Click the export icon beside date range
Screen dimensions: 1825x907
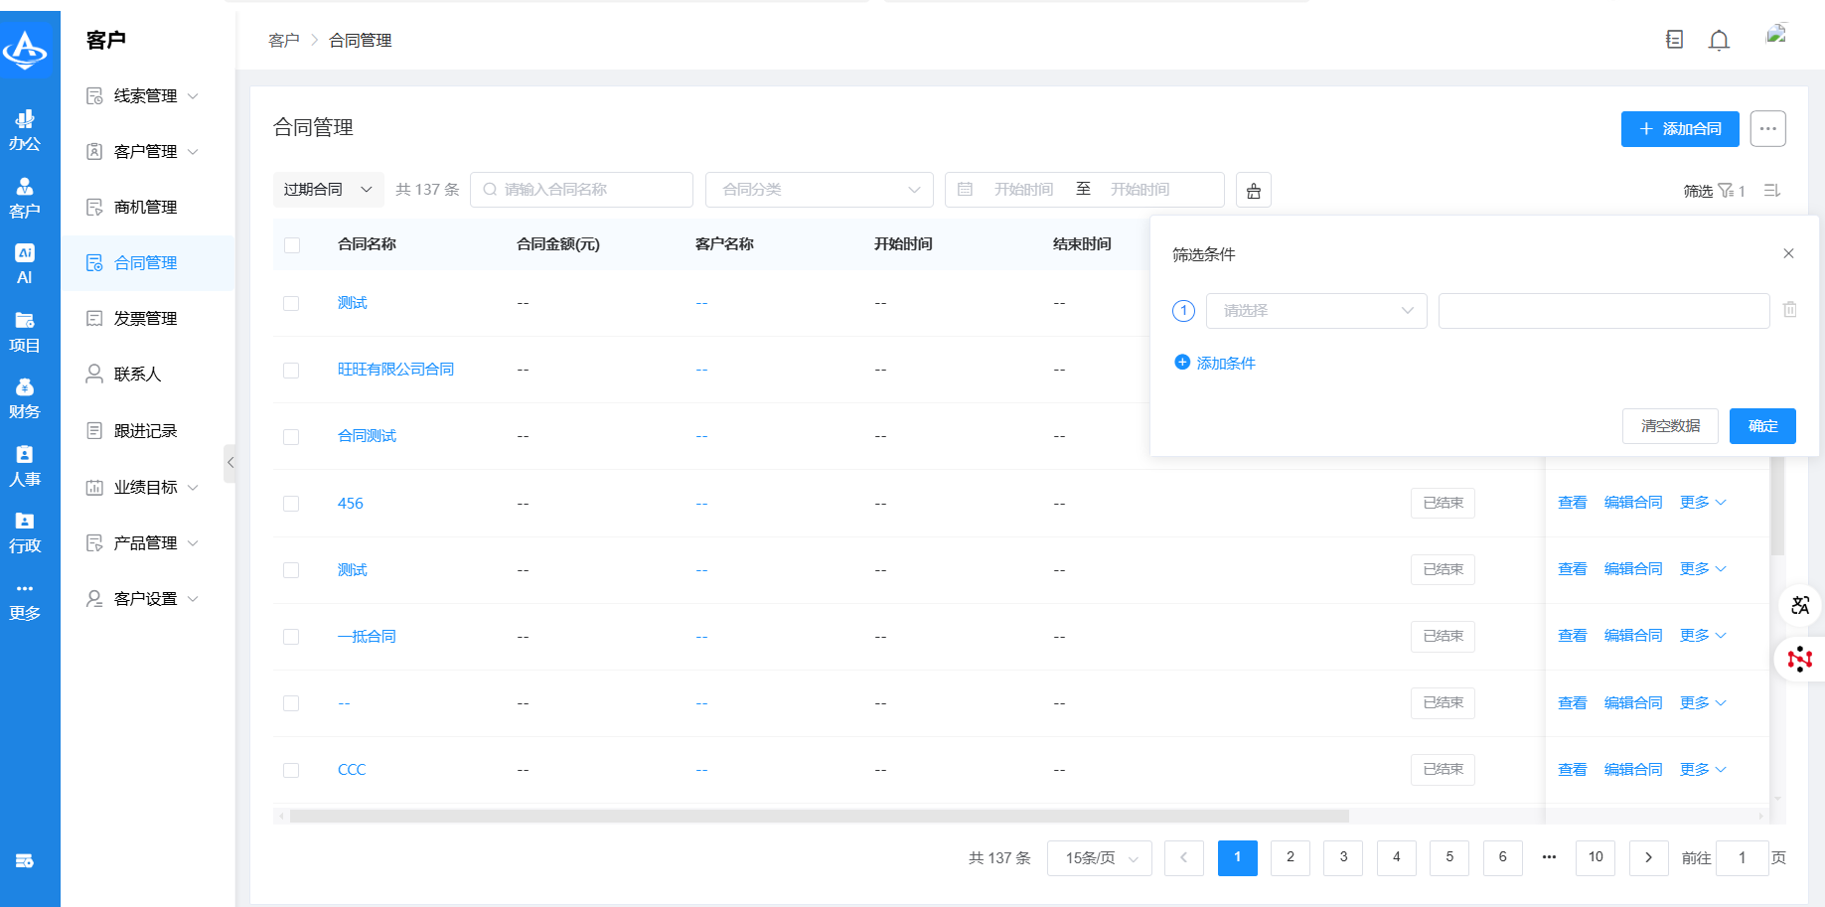(1254, 190)
